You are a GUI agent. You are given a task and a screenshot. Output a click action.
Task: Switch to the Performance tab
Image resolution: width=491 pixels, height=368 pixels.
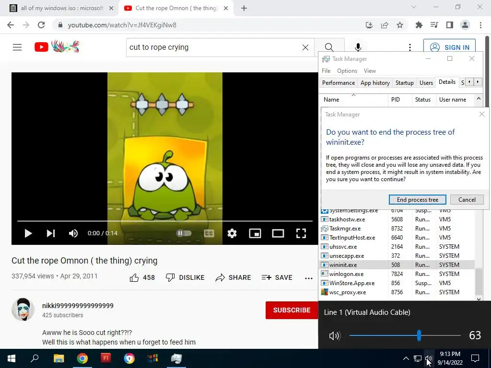click(339, 83)
